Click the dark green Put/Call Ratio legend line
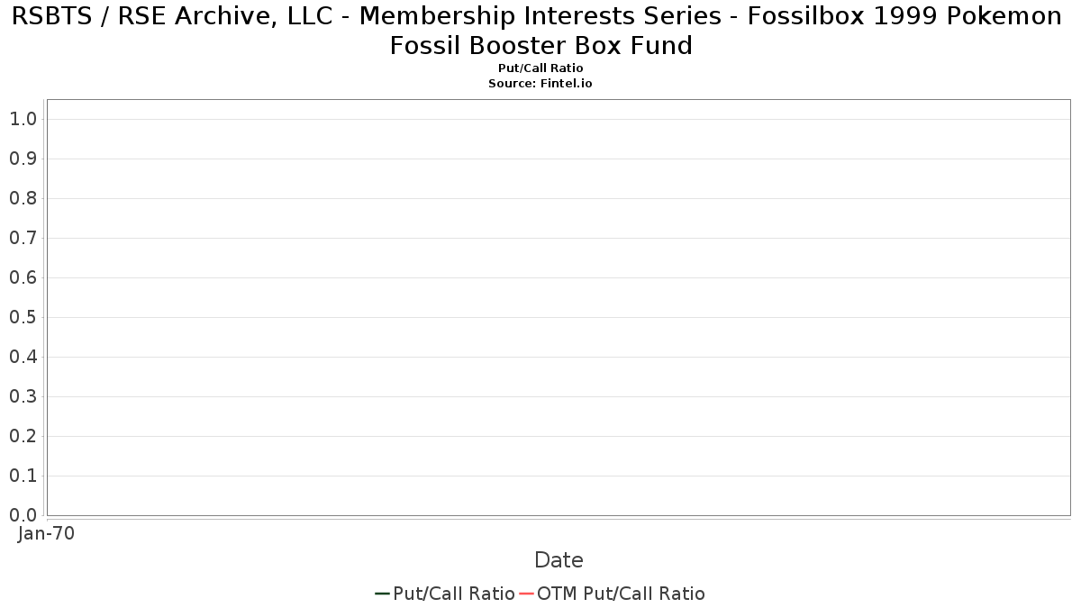The width and height of the screenshot is (1081, 608). (382, 594)
